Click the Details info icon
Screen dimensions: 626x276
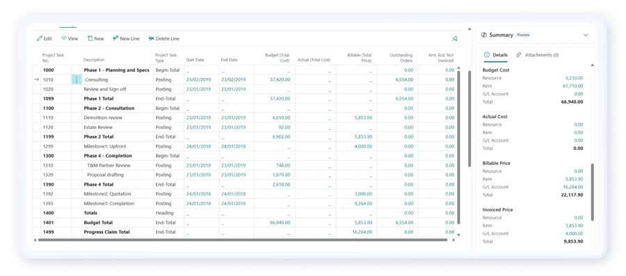tap(487, 55)
